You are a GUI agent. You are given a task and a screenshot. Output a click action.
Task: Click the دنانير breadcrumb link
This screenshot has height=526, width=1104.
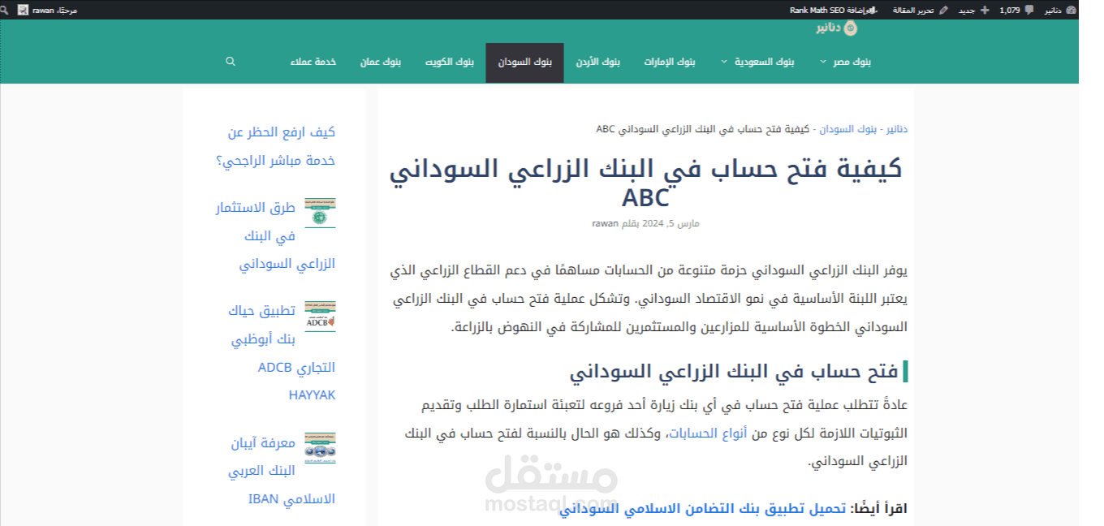click(896, 129)
